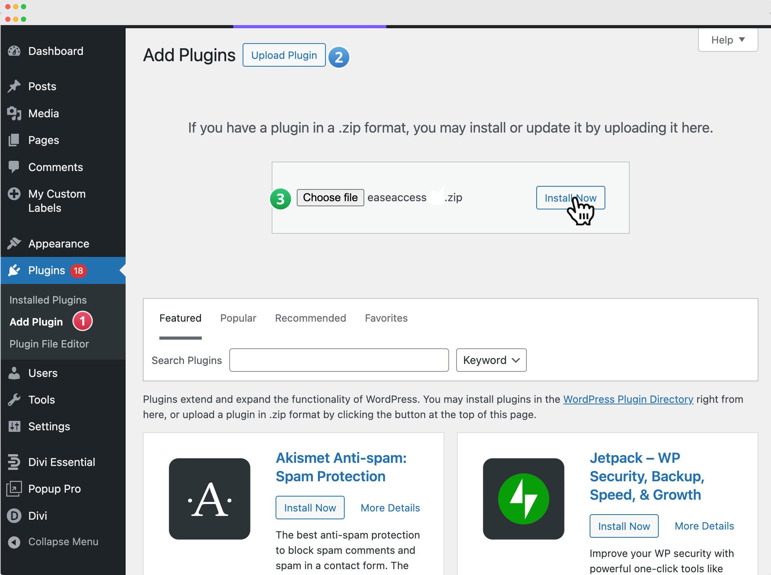Image resolution: width=771 pixels, height=575 pixels.
Task: Click the Collapse Menu arrow icon
Action: coord(14,542)
